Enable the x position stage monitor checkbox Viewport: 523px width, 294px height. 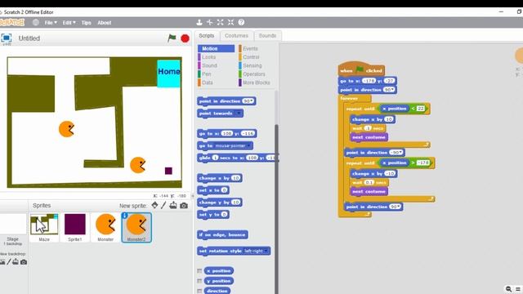[x=199, y=271]
